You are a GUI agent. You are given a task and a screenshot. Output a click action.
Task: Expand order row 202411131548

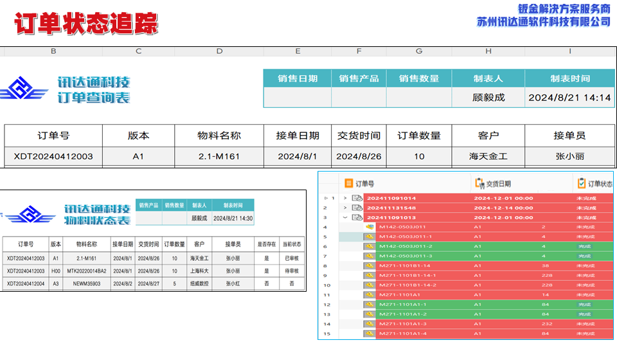[x=345, y=208]
